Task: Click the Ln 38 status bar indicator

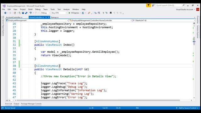Action: pyautogui.click(x=91, y=108)
